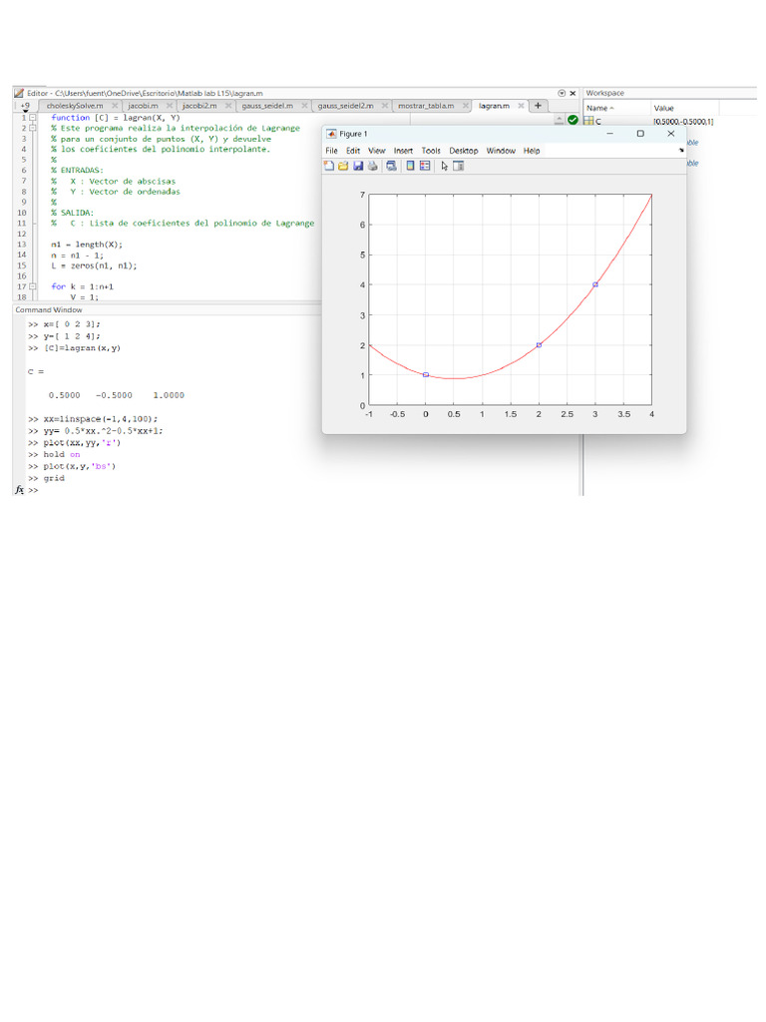
Task: Click Insert Colorbar icon in figure toolbar
Action: pos(410,166)
